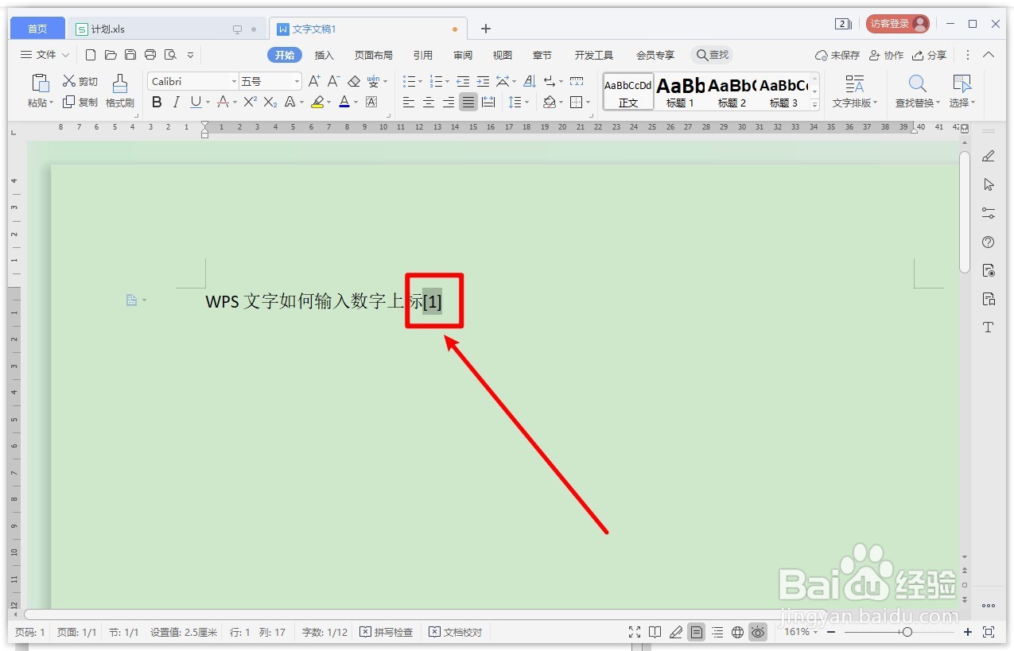Viewport: 1014px width, 651px height.
Task: Click the 文档校对 proofreading button
Action: click(x=456, y=632)
